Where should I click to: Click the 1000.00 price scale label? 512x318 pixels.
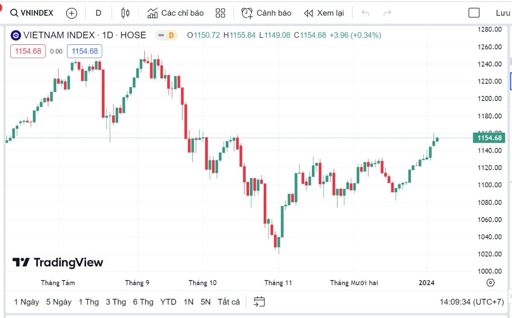pos(489,271)
